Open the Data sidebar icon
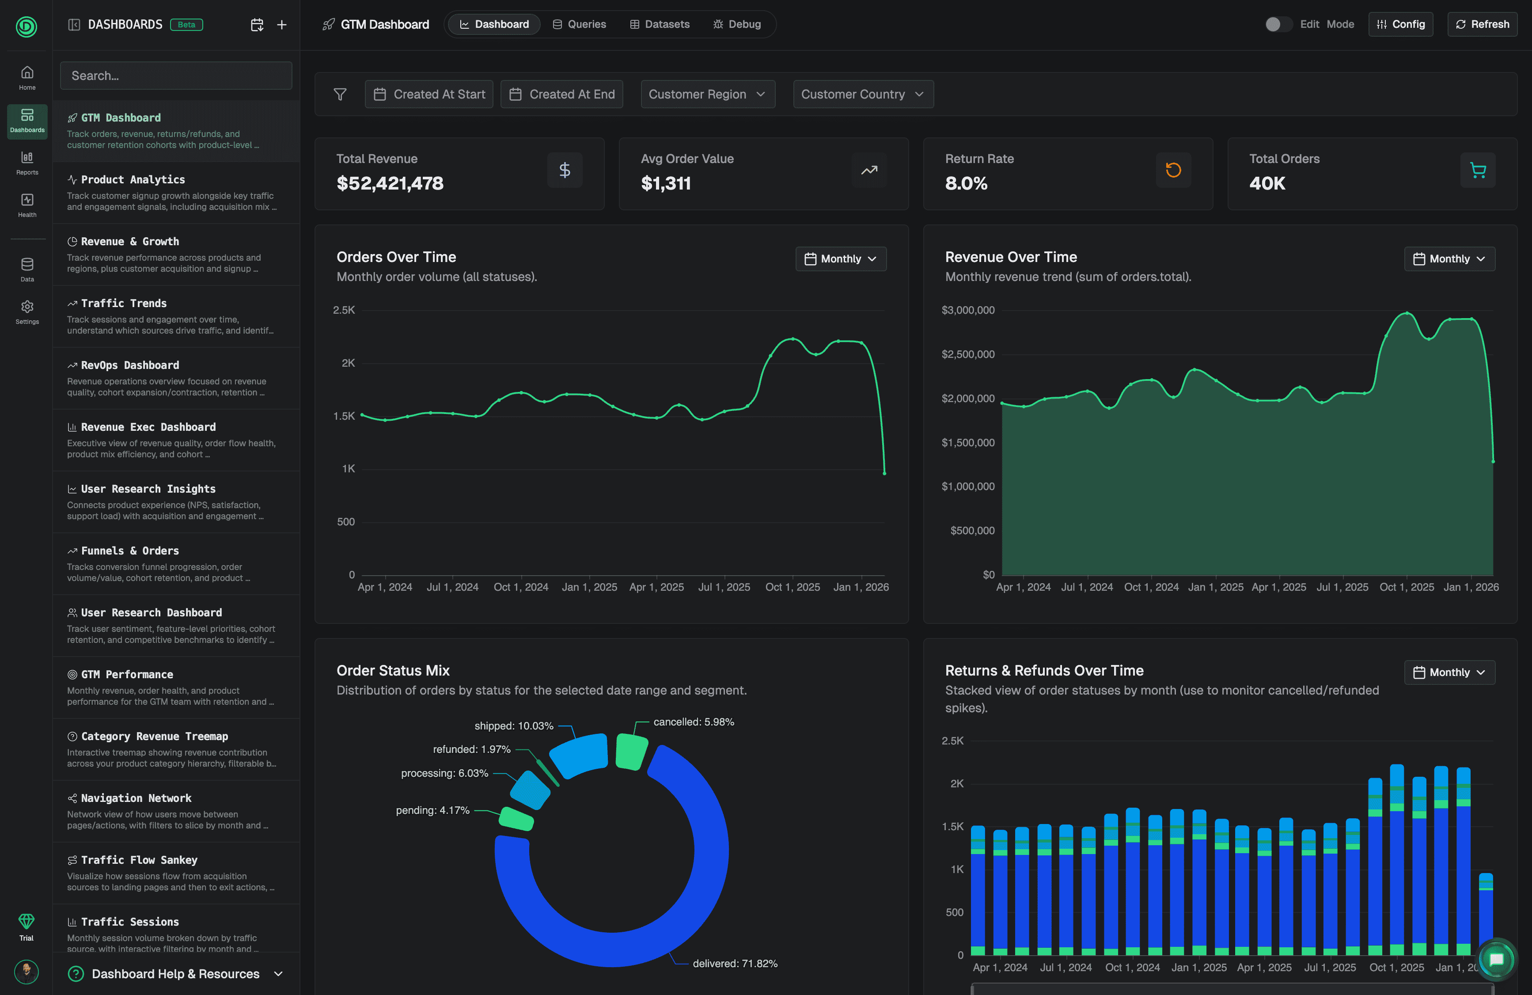Image resolution: width=1532 pixels, height=995 pixels. [x=27, y=269]
